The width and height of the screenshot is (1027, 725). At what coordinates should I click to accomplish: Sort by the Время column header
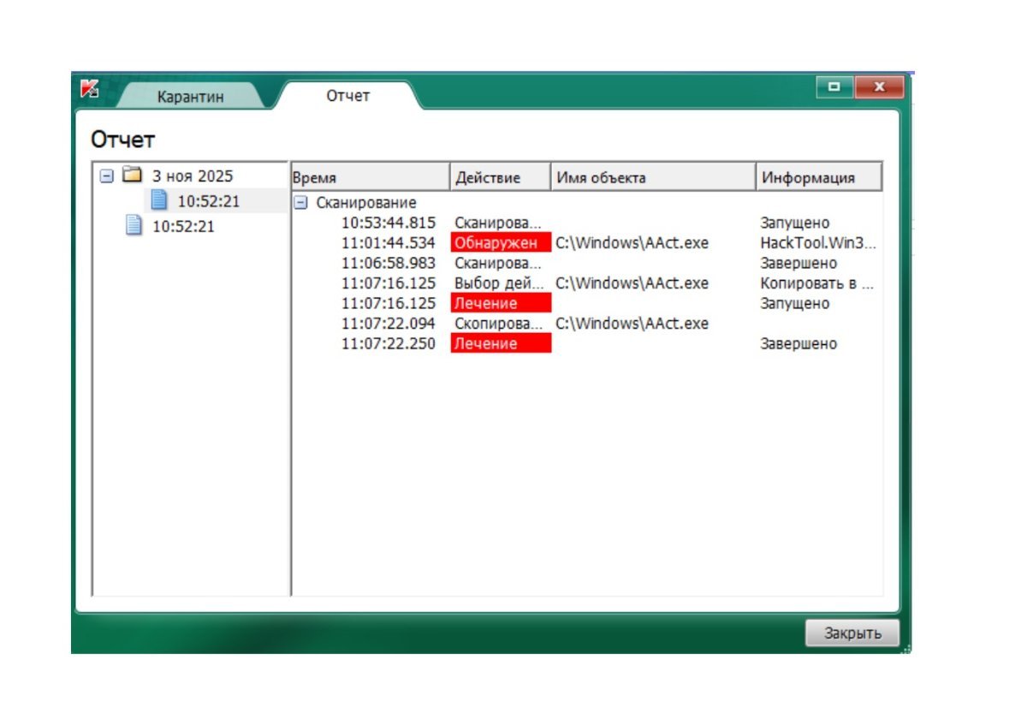371,177
